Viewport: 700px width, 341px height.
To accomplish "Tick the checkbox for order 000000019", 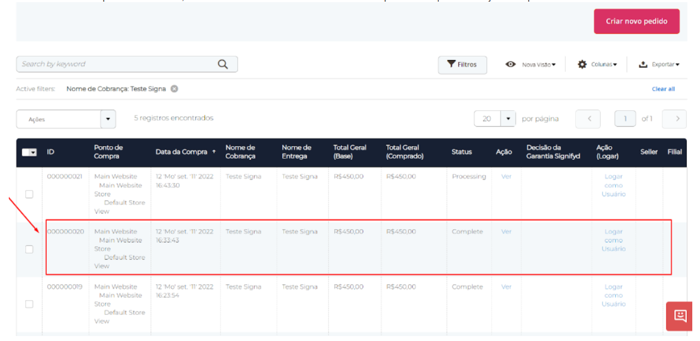I will 29,304.
